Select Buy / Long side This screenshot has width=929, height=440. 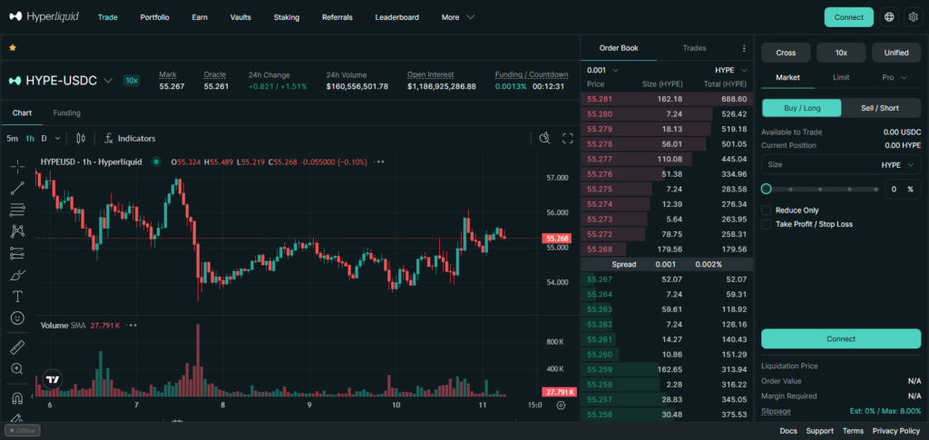pos(801,108)
